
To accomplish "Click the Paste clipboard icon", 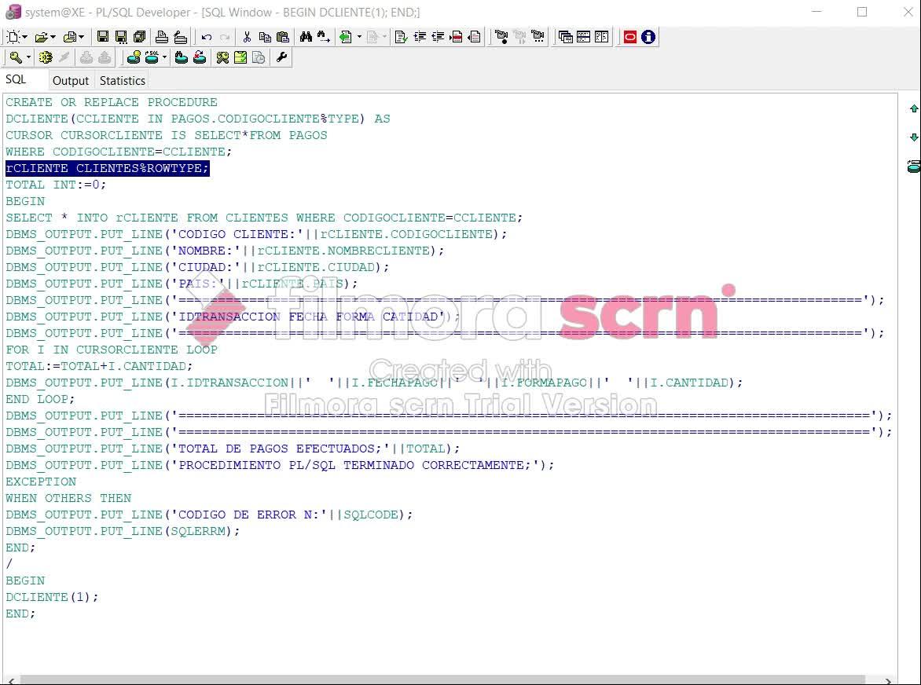I will [x=283, y=37].
